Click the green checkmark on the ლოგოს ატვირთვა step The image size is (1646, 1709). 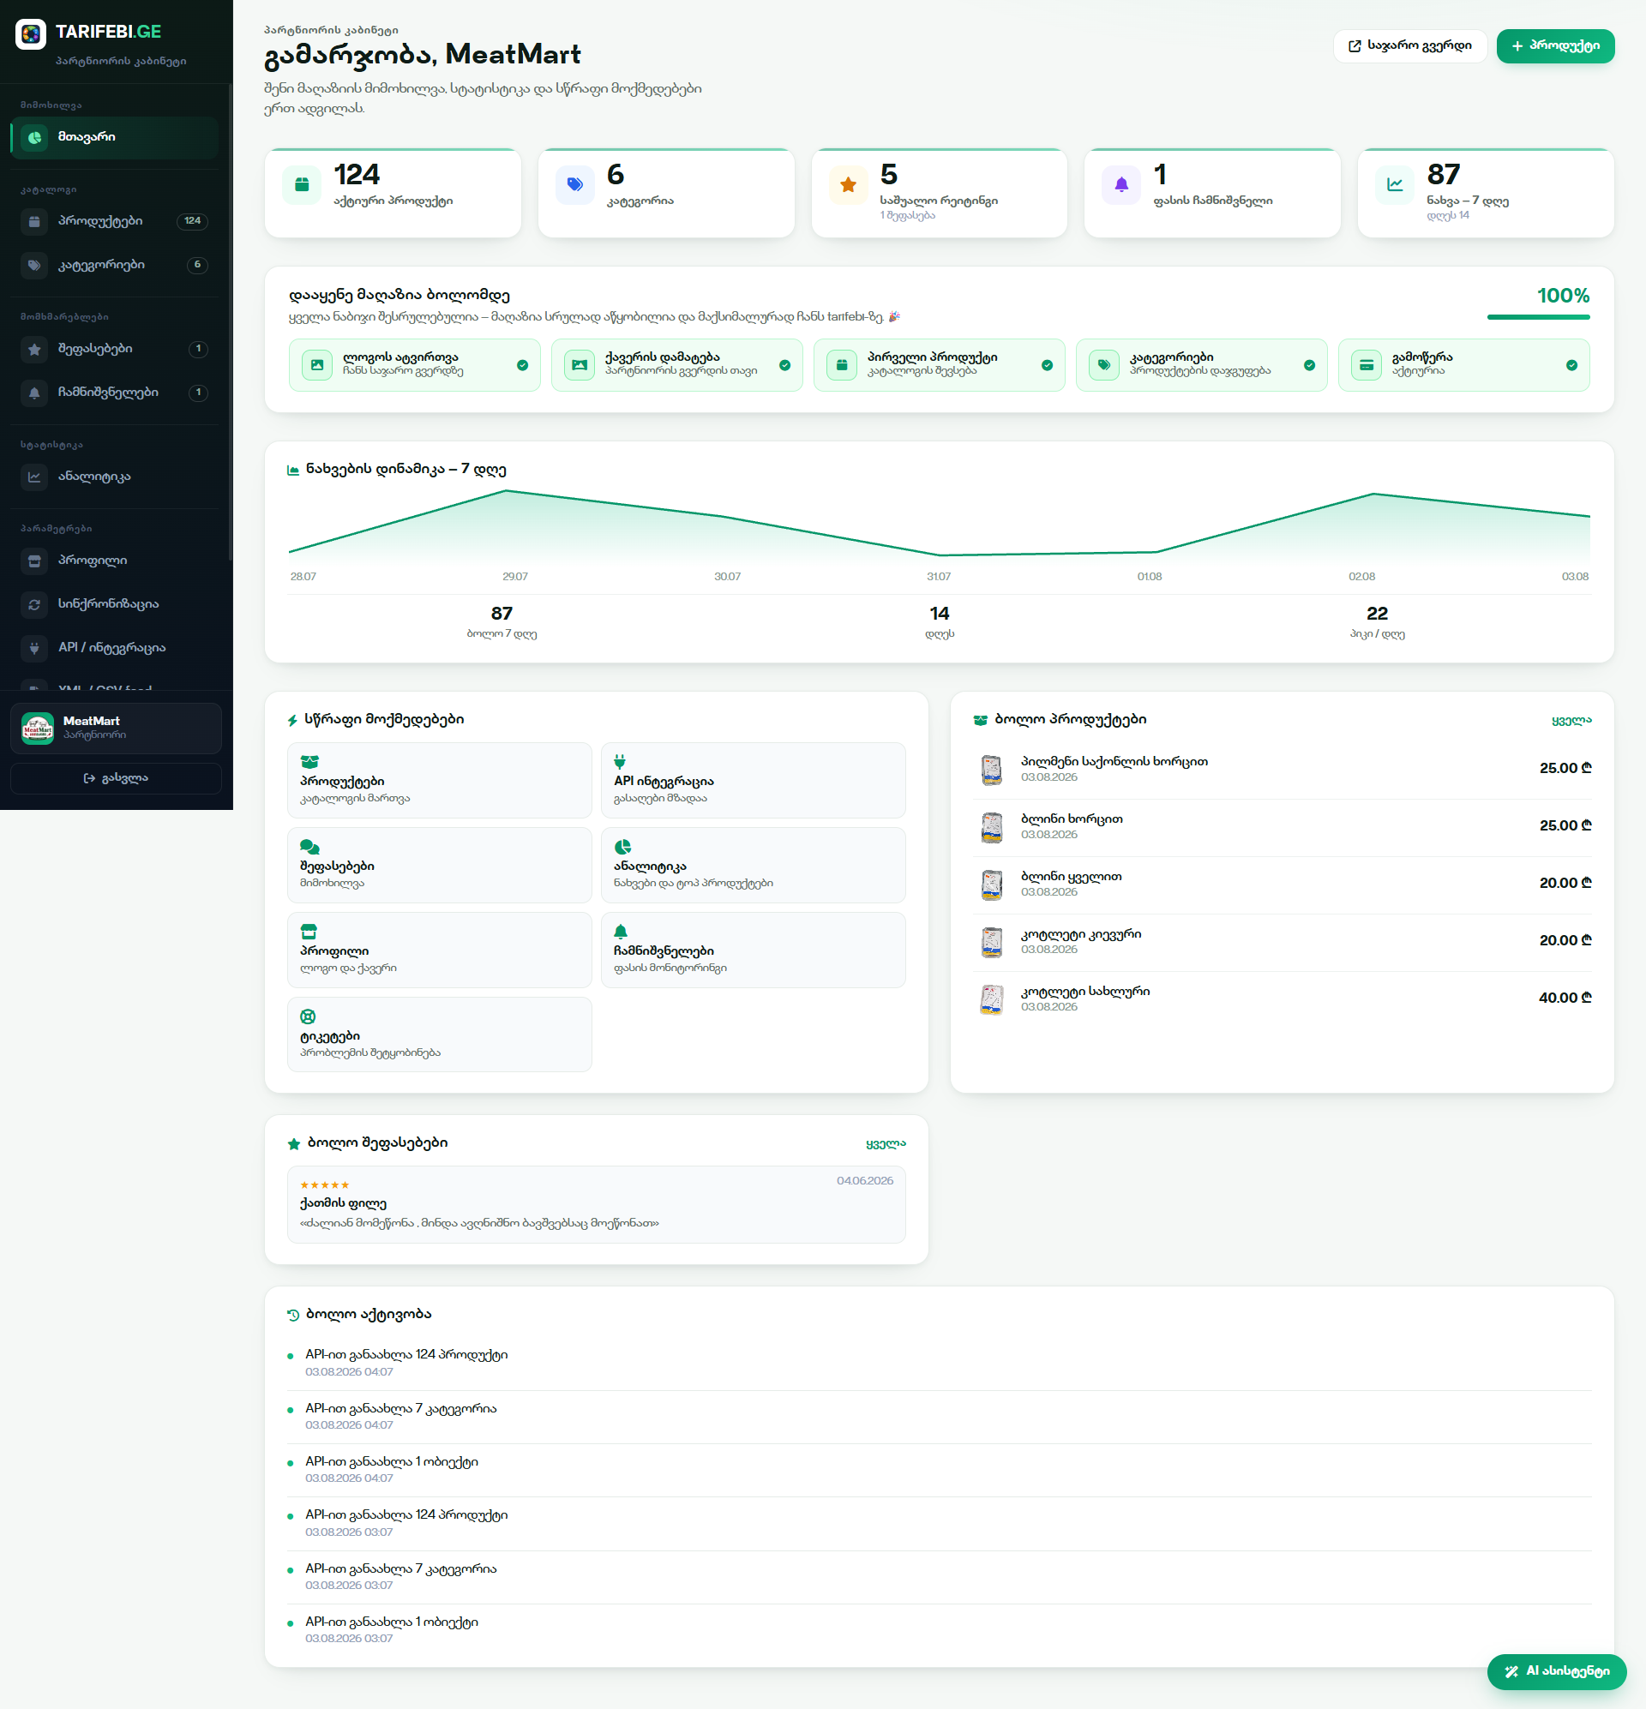(522, 365)
